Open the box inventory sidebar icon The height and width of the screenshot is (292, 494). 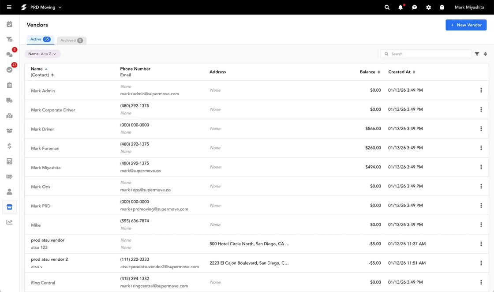[9, 131]
